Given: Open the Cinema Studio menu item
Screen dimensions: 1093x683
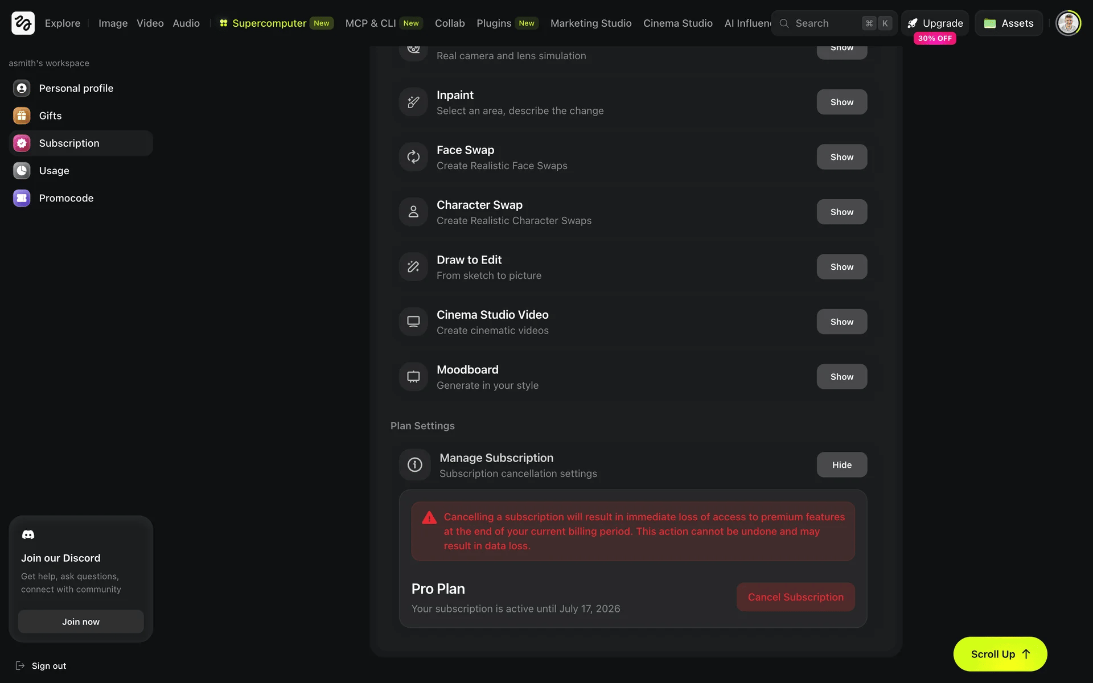Looking at the screenshot, I should coord(678,23).
